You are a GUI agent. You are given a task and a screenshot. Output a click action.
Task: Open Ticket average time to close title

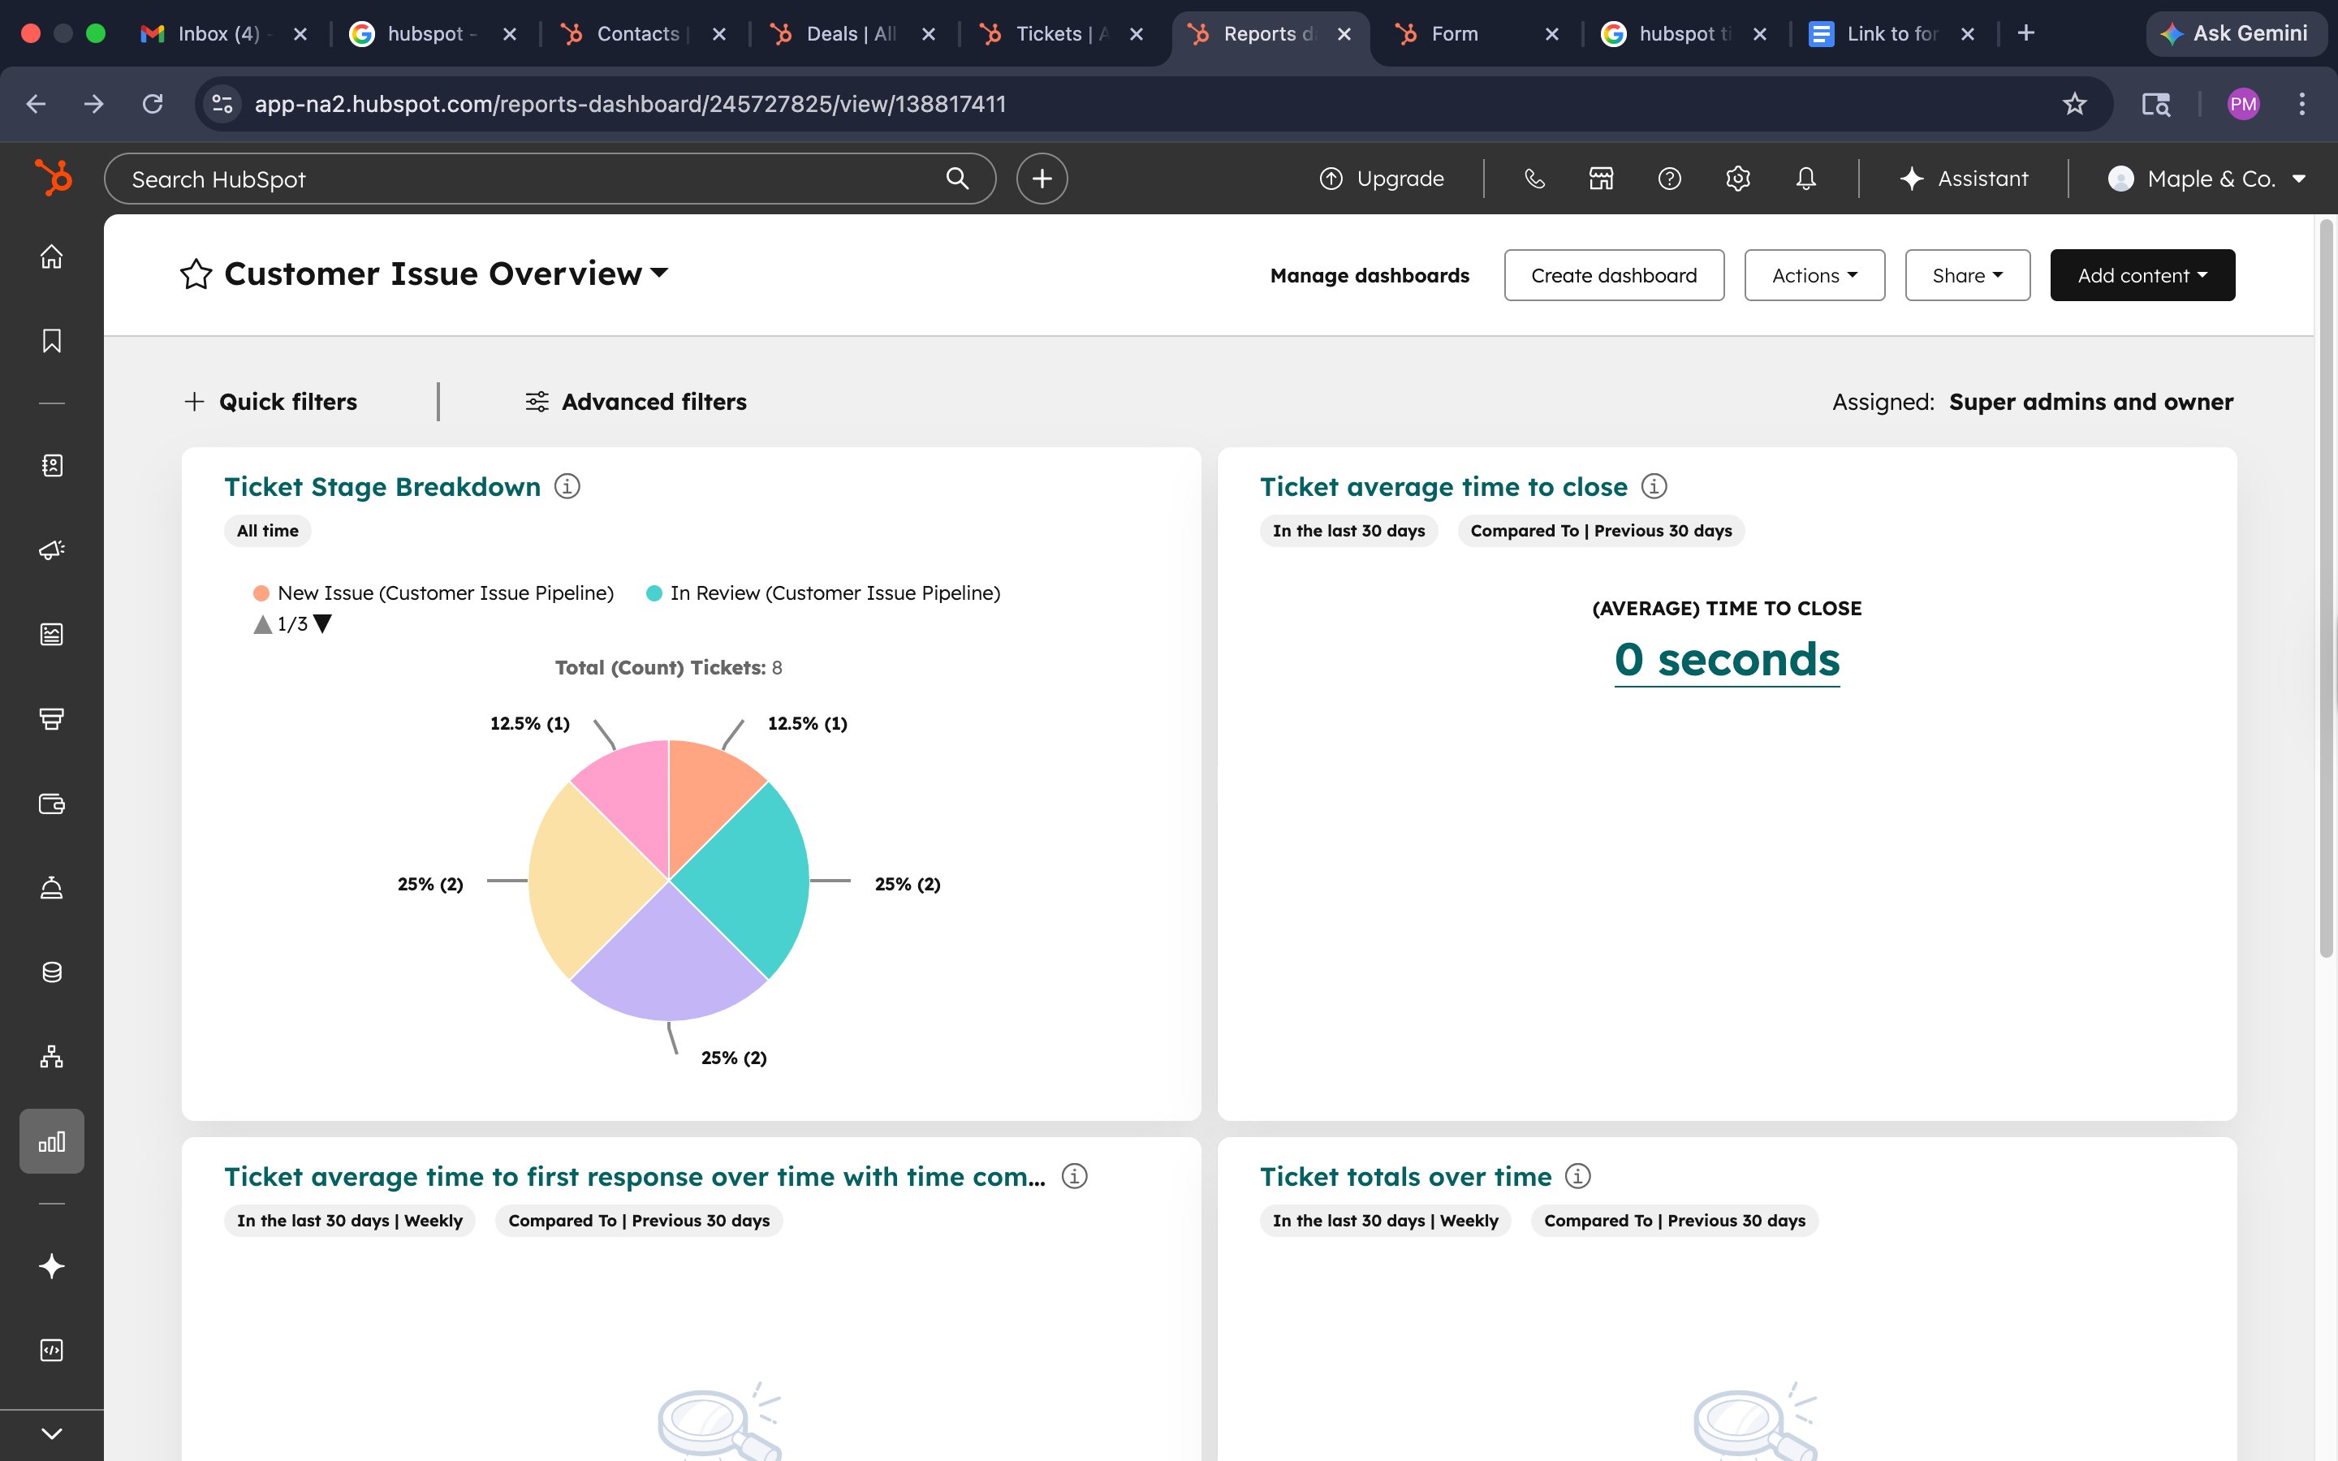(x=1443, y=486)
